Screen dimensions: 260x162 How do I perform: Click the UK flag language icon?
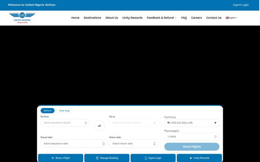227,18
